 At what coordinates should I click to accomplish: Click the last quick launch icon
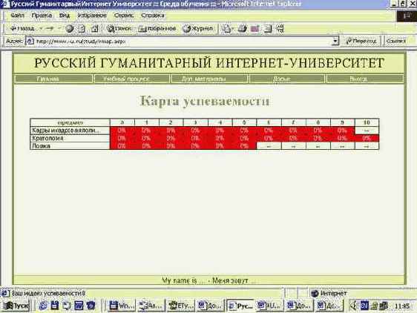point(91,306)
